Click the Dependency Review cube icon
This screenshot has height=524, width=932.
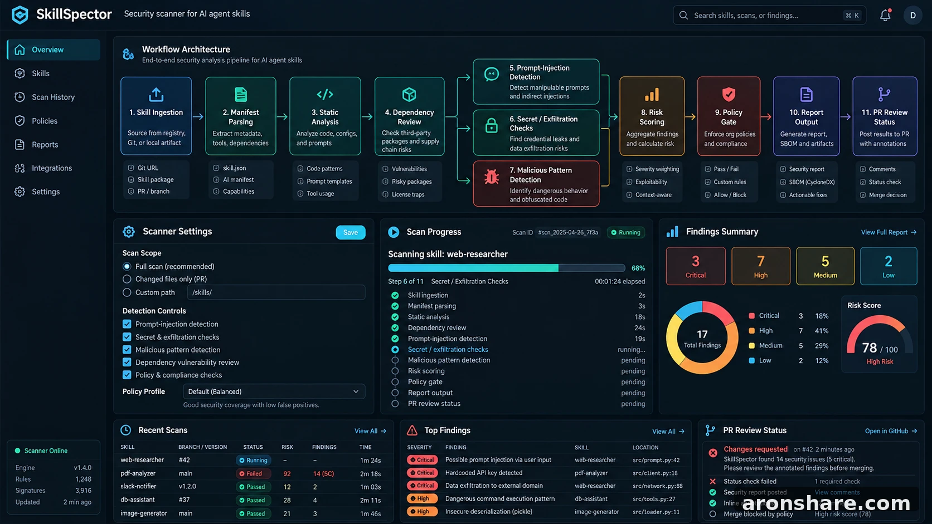(x=409, y=95)
